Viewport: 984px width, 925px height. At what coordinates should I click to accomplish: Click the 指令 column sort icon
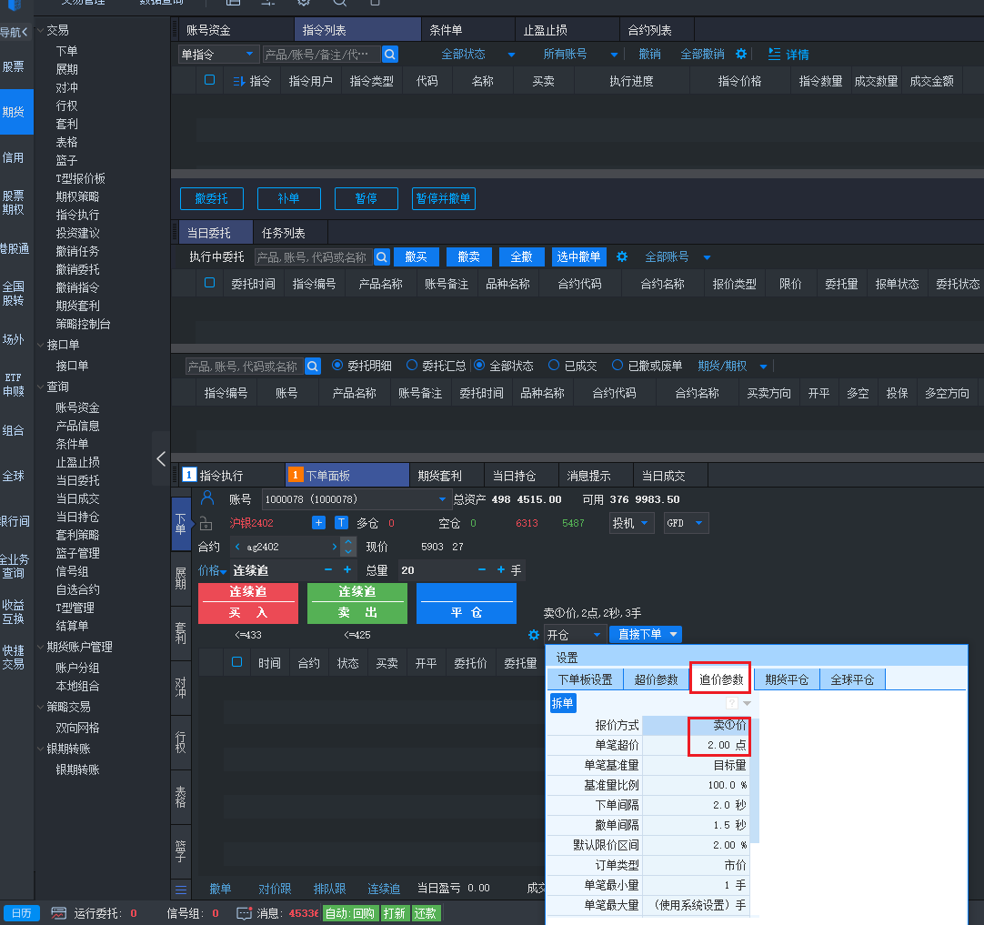tap(238, 81)
